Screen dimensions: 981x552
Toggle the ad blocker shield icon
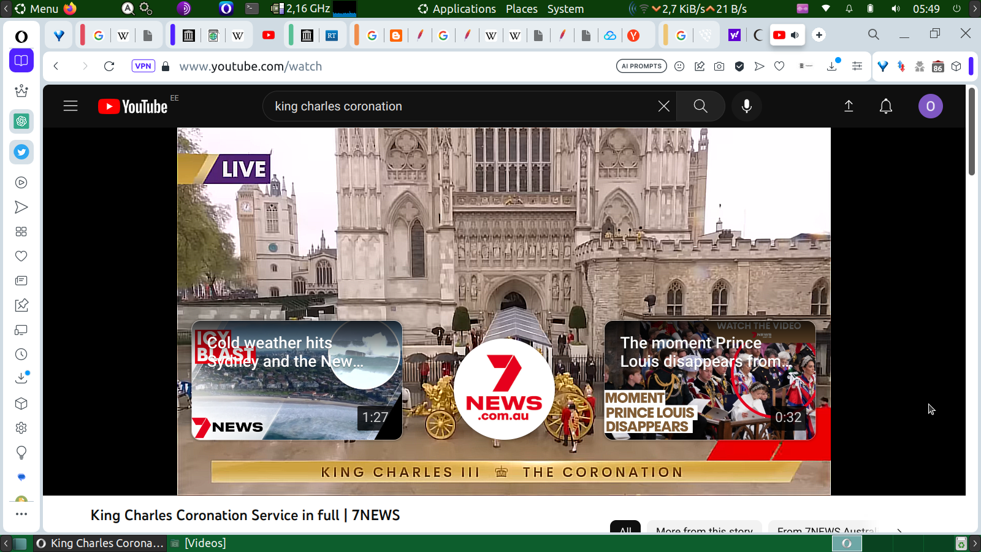point(739,66)
